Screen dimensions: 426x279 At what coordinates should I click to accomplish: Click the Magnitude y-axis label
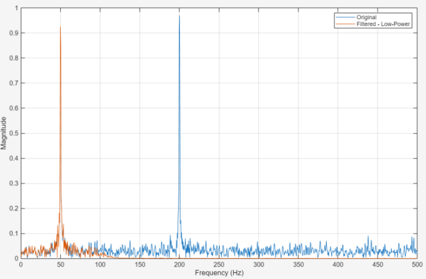pos(4,133)
